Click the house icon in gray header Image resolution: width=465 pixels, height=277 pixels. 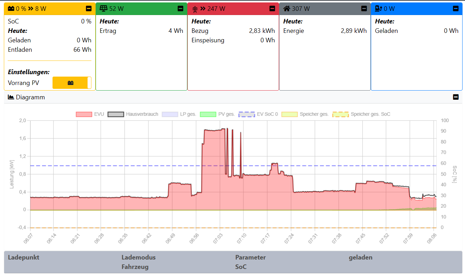(287, 8)
